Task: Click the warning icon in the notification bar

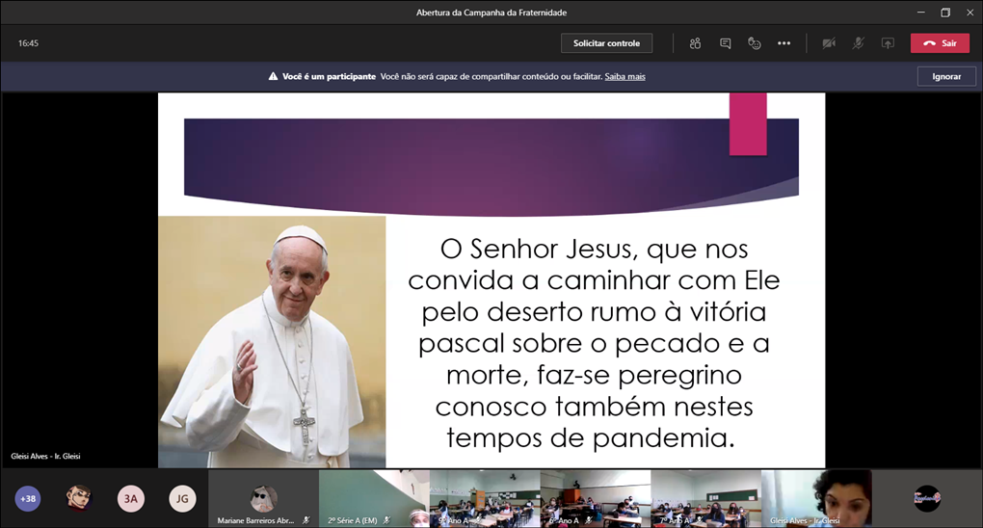Action: (274, 76)
